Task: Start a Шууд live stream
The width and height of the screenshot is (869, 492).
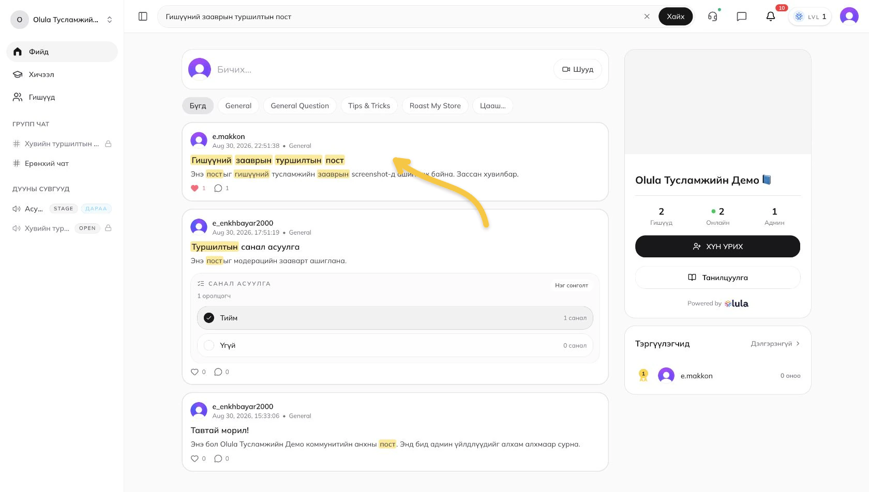Action: pyautogui.click(x=578, y=69)
